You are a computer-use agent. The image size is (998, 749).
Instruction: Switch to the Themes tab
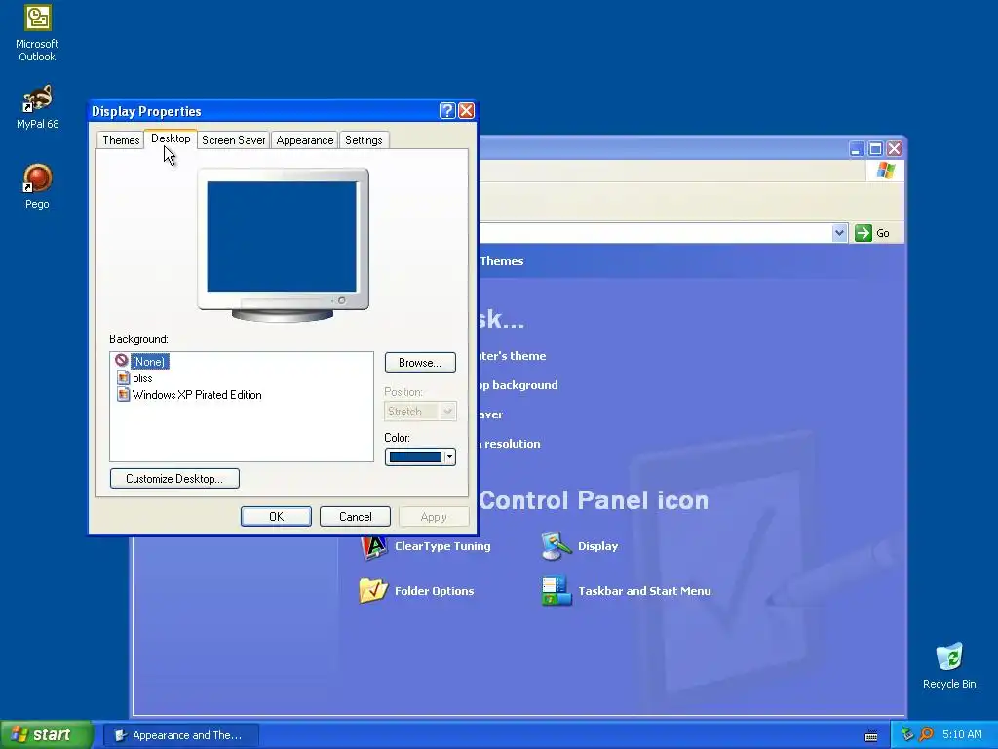[x=121, y=140]
